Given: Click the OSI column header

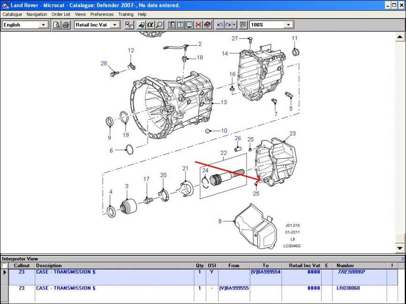Looking at the screenshot, I should pos(212,266).
